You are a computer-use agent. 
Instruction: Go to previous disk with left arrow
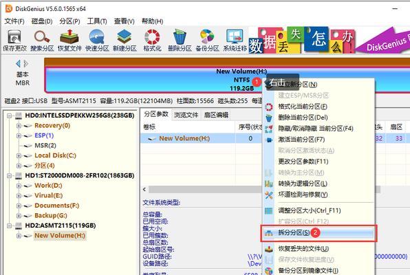click(19, 63)
